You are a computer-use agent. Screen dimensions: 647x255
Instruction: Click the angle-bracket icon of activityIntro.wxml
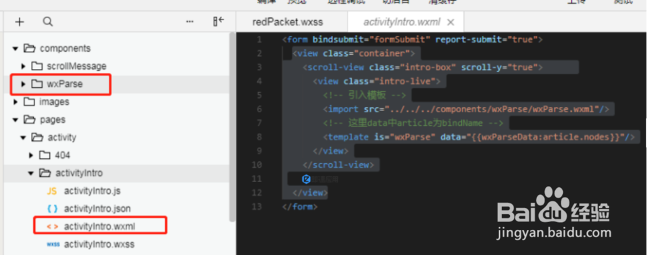pos(53,226)
